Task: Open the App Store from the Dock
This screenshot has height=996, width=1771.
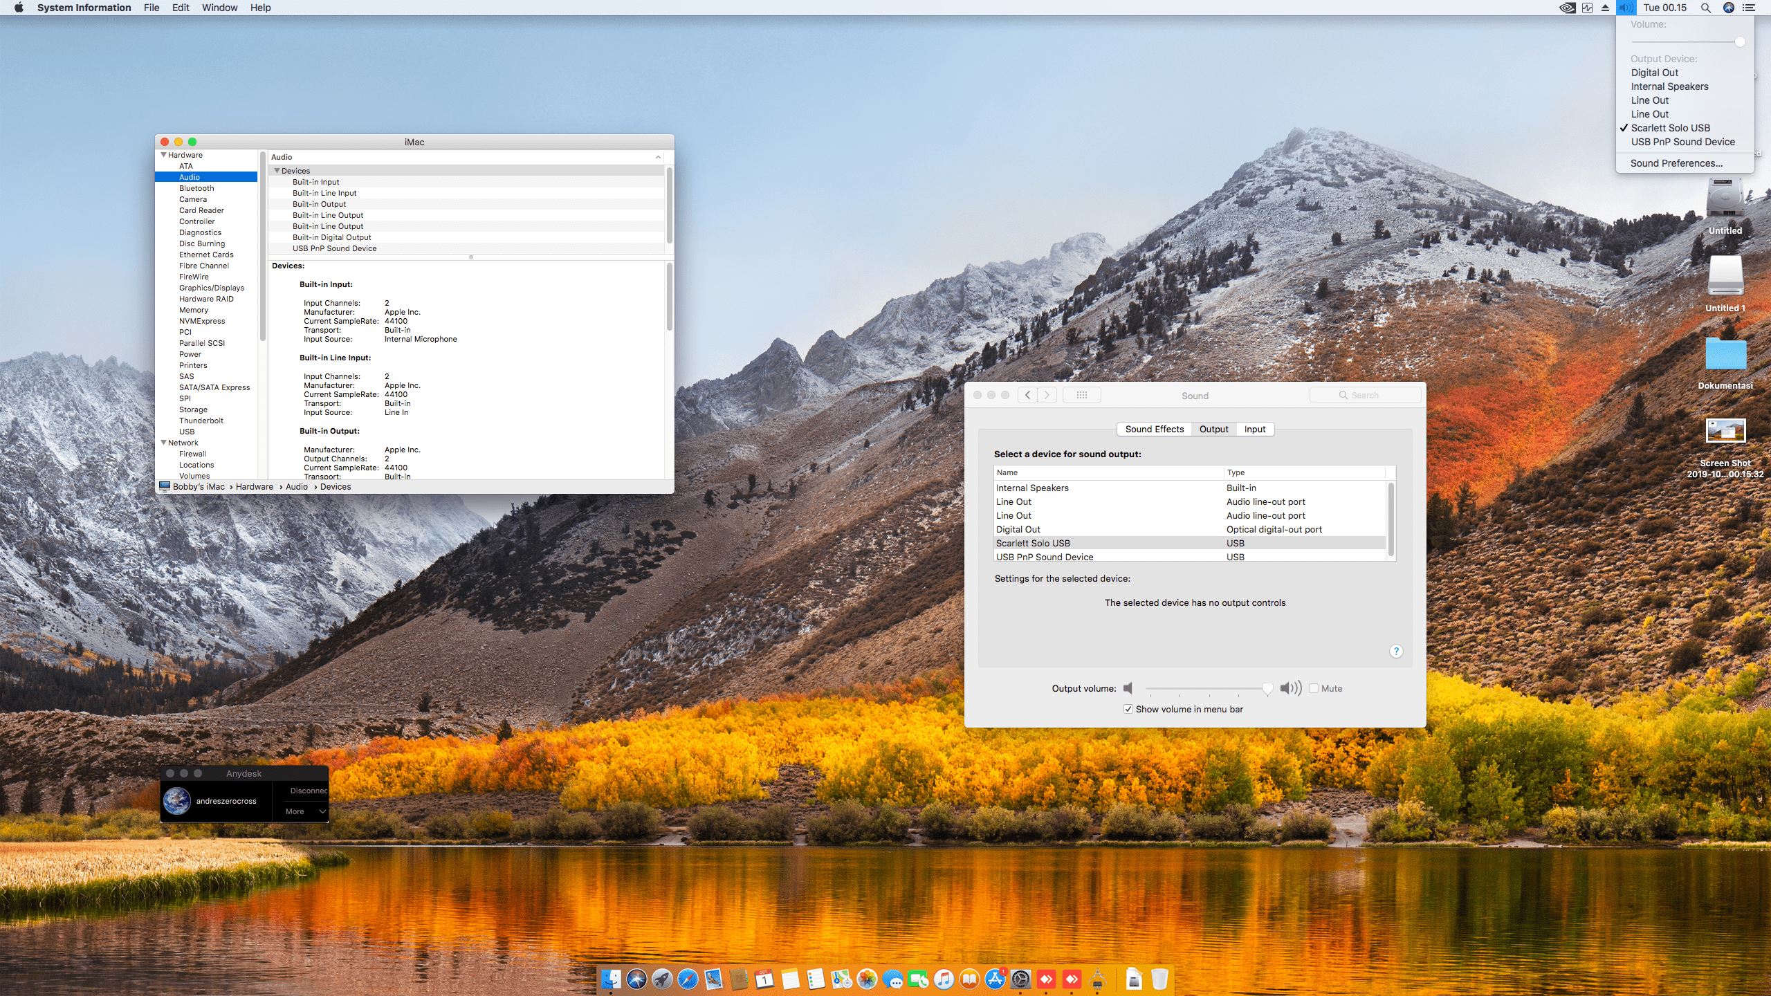Action: [x=995, y=978]
